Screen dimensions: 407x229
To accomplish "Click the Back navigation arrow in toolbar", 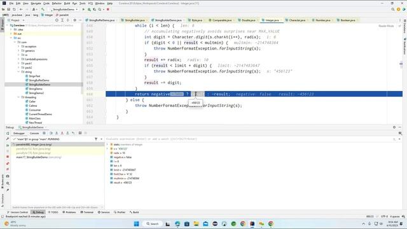I will coord(21,10).
